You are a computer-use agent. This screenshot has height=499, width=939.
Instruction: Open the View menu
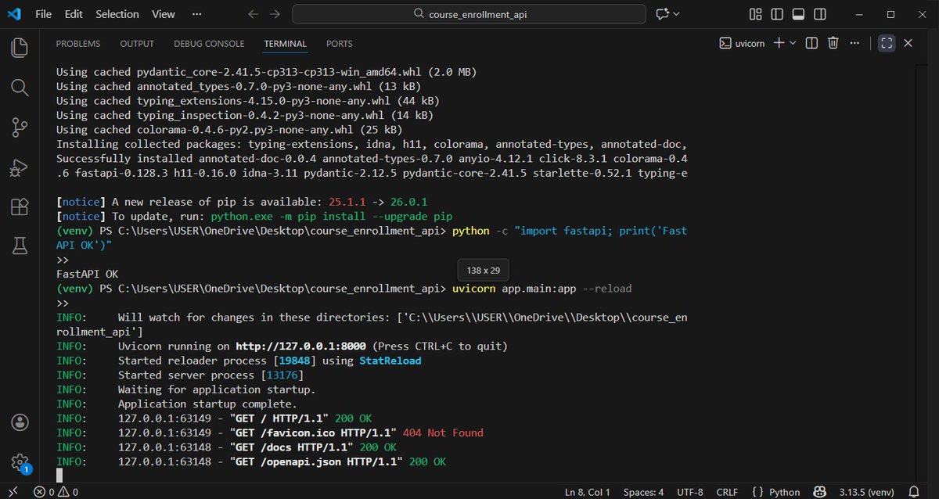tap(164, 14)
